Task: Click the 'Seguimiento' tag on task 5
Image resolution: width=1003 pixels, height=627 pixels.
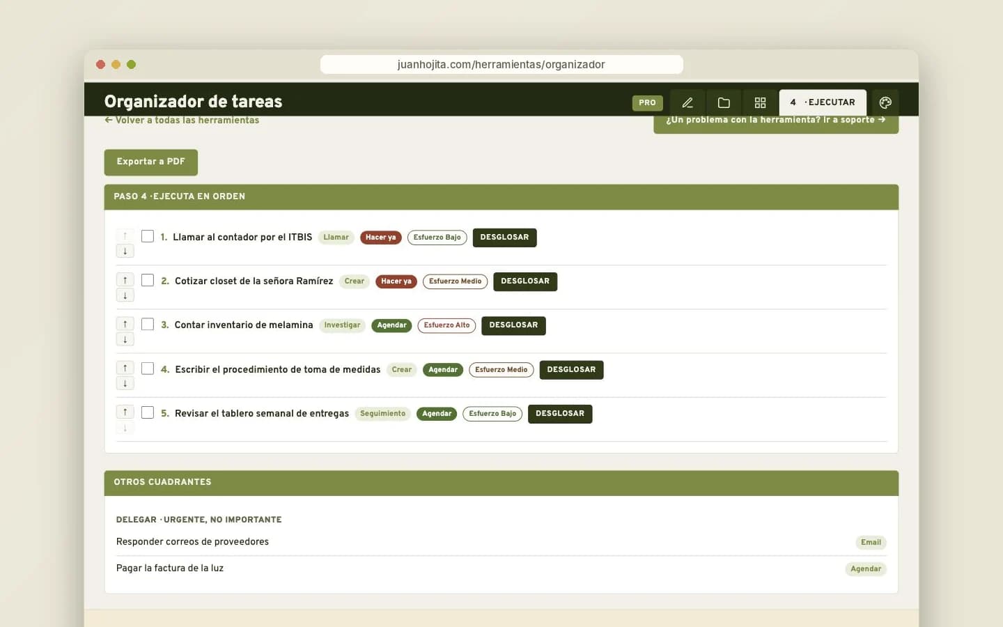Action: pyautogui.click(x=382, y=414)
